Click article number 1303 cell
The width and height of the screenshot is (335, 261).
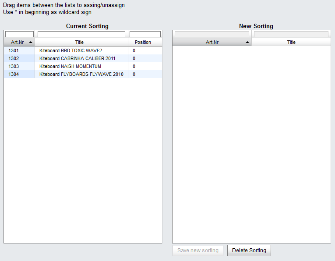14,67
